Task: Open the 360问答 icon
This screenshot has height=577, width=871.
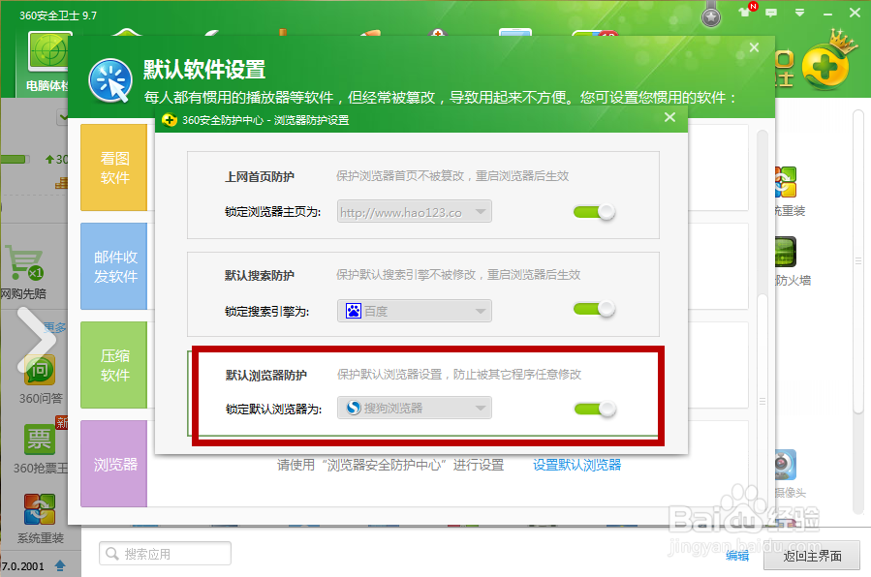Action: click(40, 370)
